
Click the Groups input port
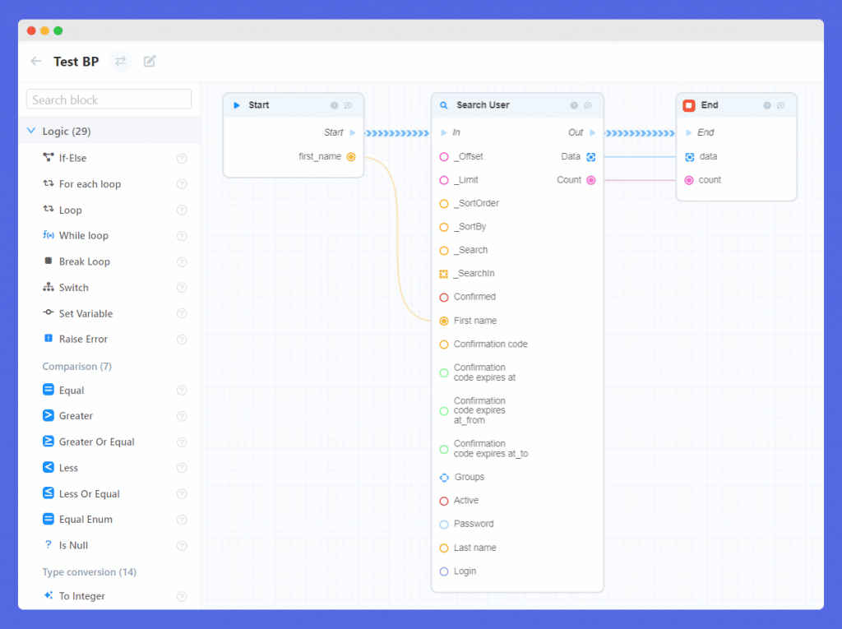coord(444,477)
